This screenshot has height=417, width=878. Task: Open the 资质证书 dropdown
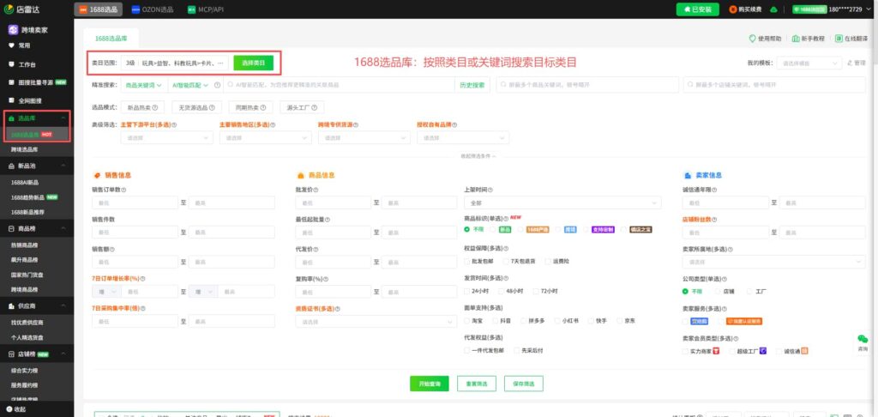(x=376, y=322)
